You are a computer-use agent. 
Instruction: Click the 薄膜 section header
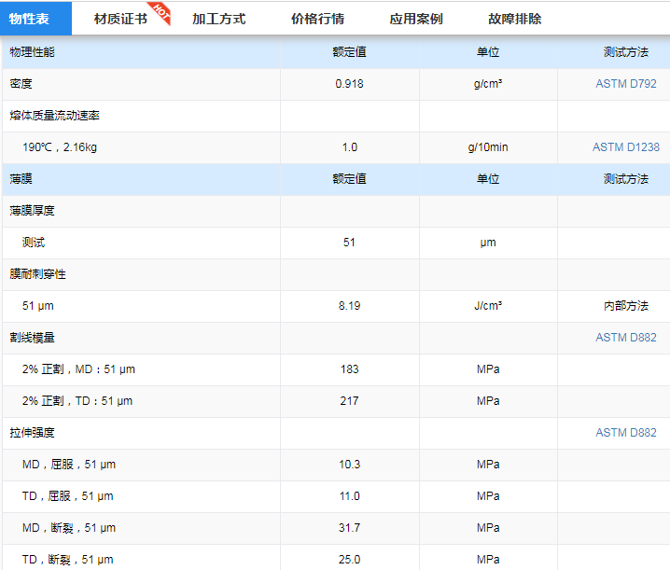pos(21,179)
